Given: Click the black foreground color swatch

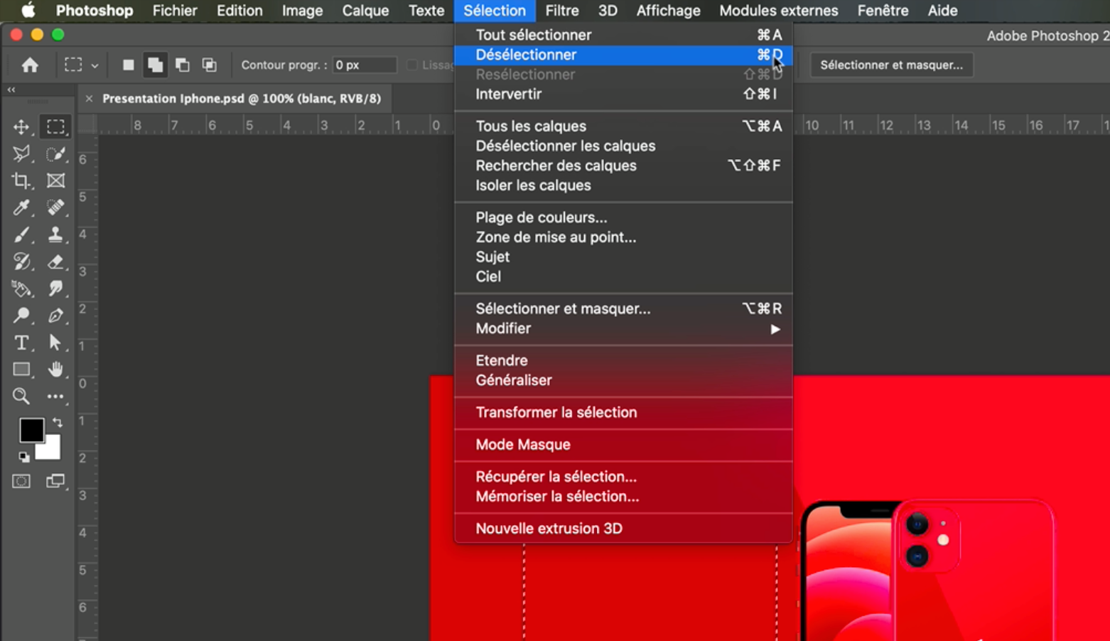Looking at the screenshot, I should point(31,430).
